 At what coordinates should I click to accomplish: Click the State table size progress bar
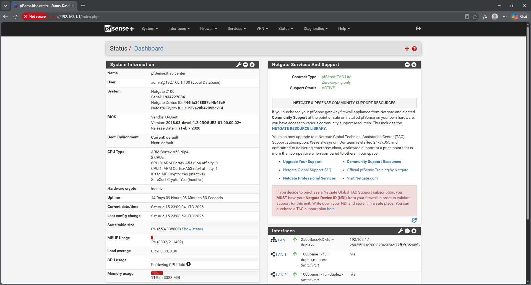204,224
